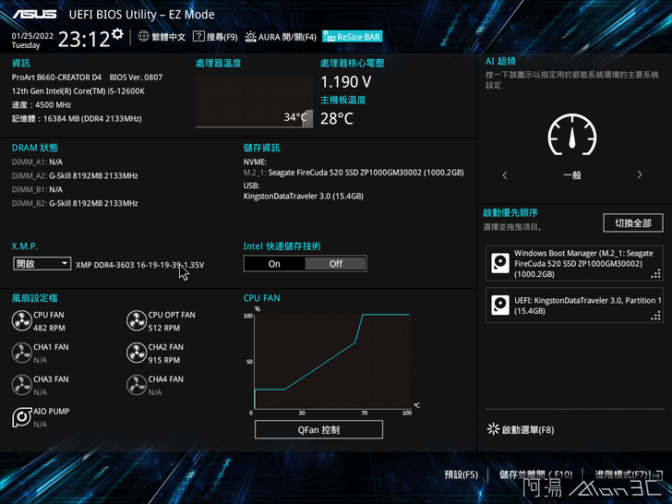Click the AI overclock gauge icon

572,135
